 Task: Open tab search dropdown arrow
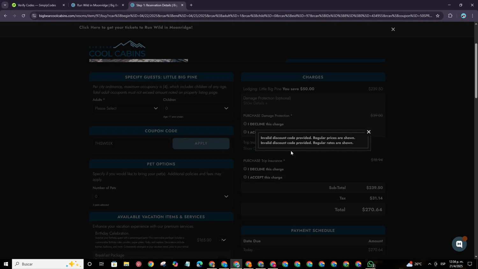[5, 5]
